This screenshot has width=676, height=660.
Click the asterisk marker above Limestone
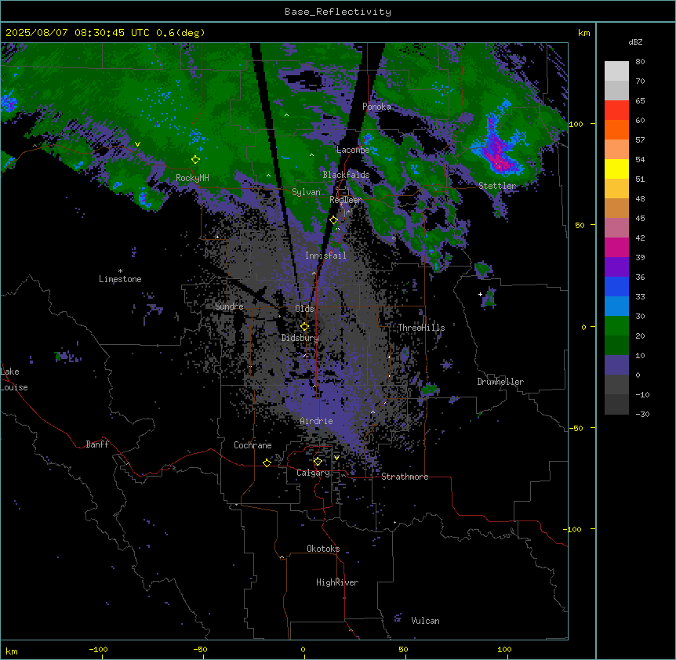[x=120, y=271]
